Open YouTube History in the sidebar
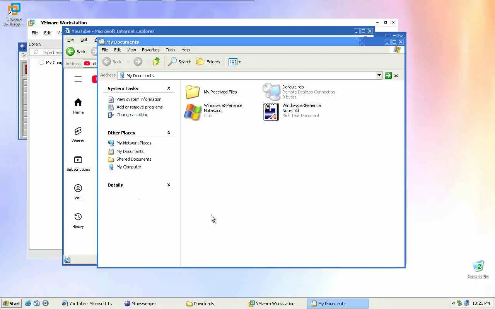 point(78,220)
